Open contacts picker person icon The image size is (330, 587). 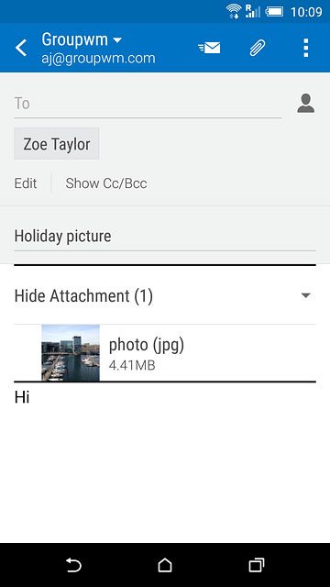coord(305,104)
